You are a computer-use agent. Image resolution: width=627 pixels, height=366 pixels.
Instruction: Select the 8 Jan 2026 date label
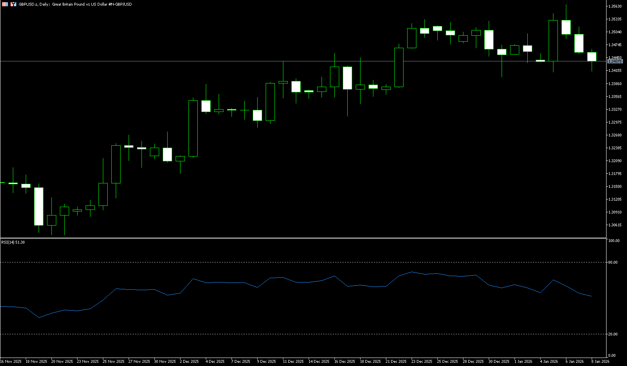point(600,362)
